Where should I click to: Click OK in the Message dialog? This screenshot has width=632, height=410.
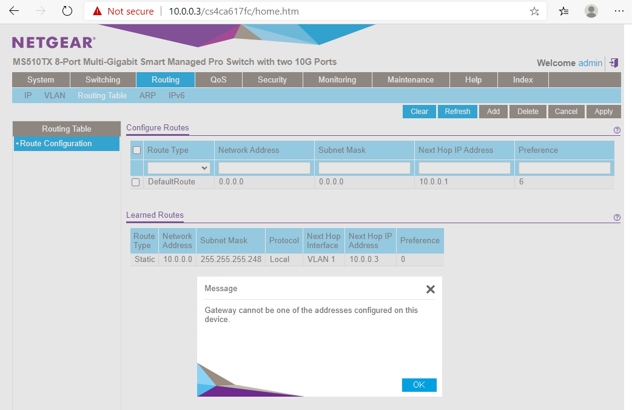419,385
